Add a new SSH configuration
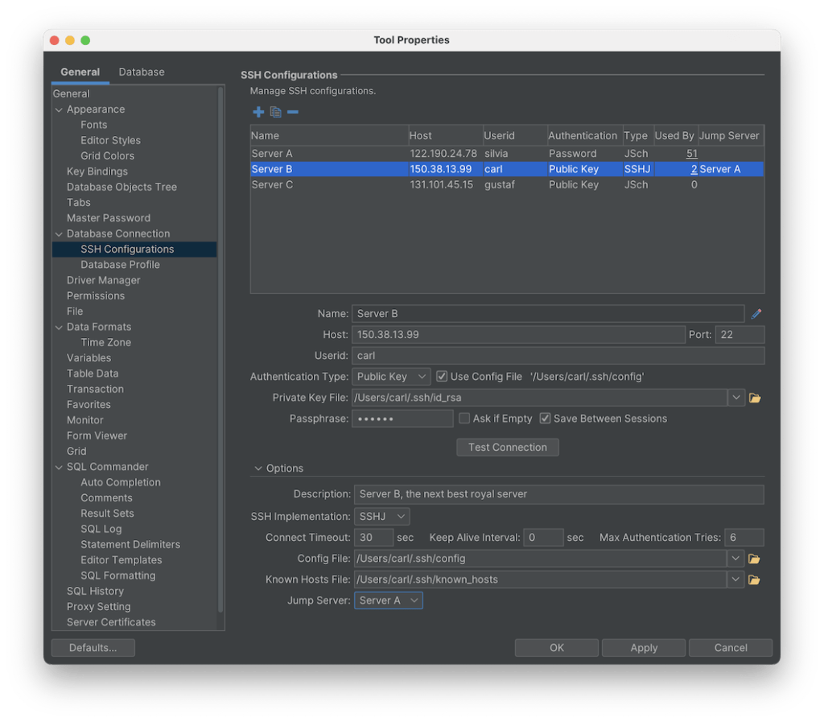 point(258,112)
